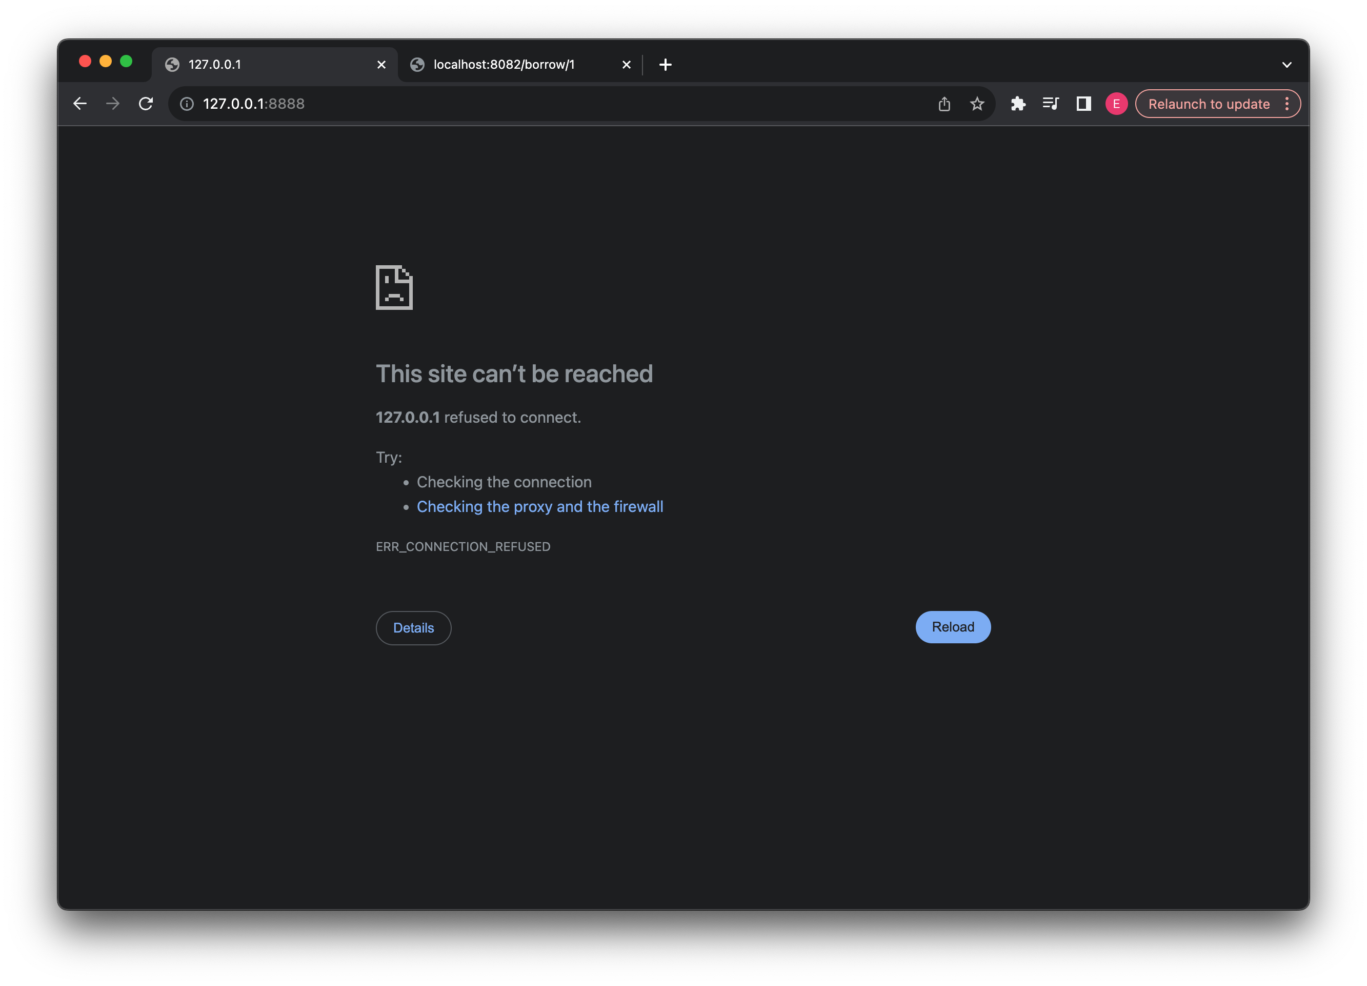This screenshot has width=1367, height=986.
Task: Click the page reload/refresh icon
Action: 147,103
